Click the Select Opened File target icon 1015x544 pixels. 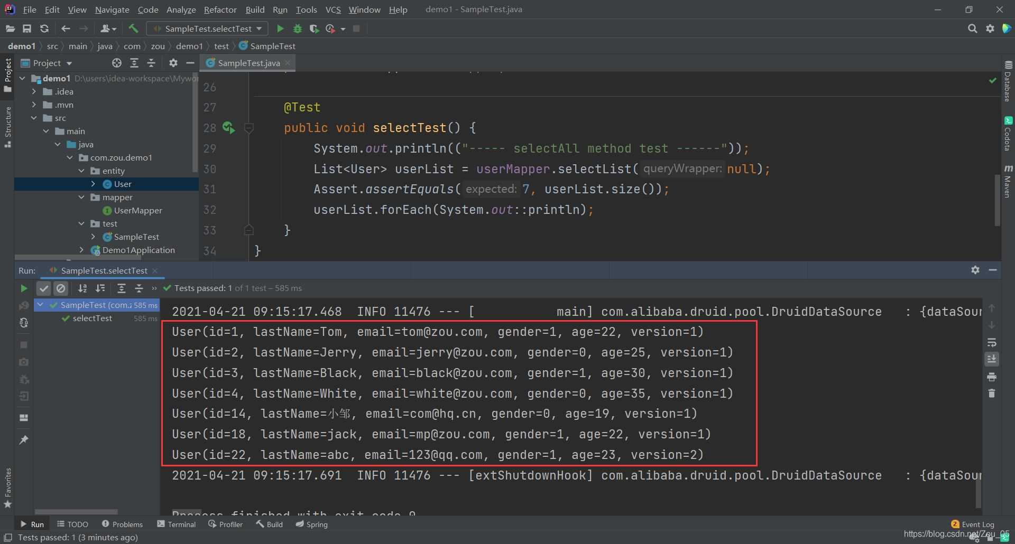click(117, 63)
